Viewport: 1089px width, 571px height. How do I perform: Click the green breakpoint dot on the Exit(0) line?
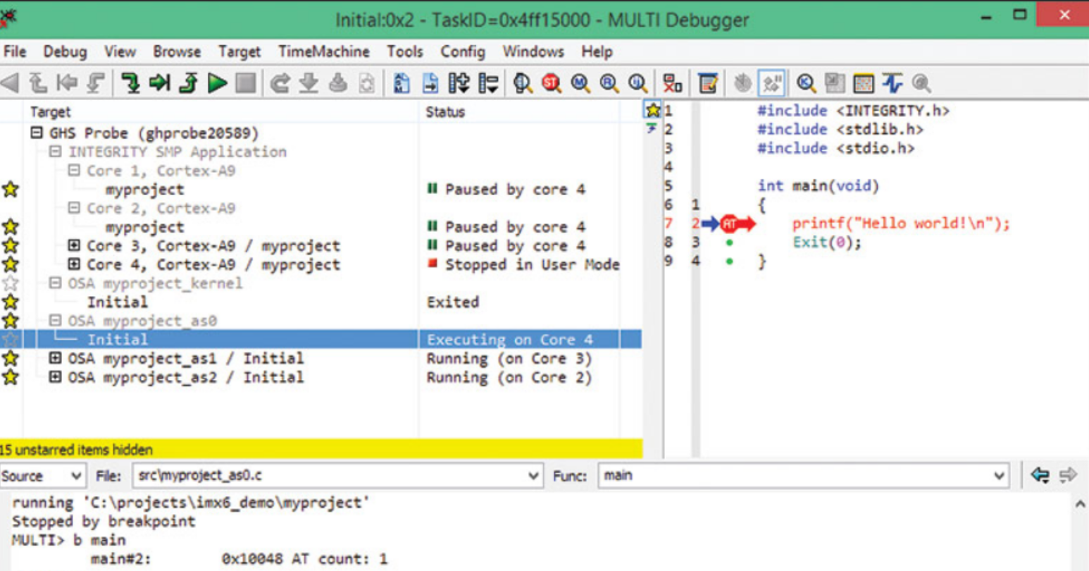tap(730, 242)
